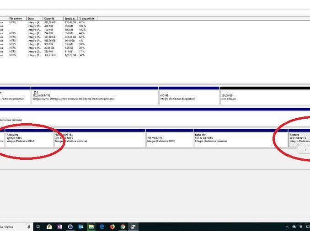310x231 pixels.
Task: Click the Integro (Si... status cell
Action: [35, 52]
